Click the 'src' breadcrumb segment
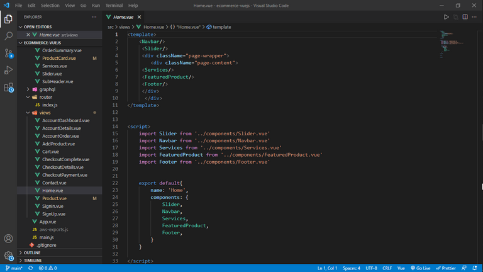The width and height of the screenshot is (483, 272). click(x=111, y=27)
